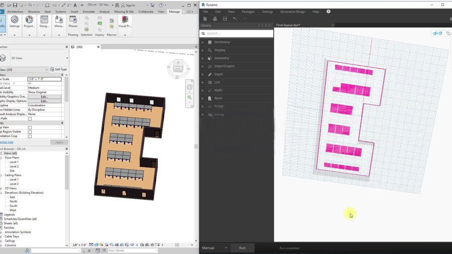Create a new file in Dynamo toolbar
This screenshot has width=452, height=254.
205,19
